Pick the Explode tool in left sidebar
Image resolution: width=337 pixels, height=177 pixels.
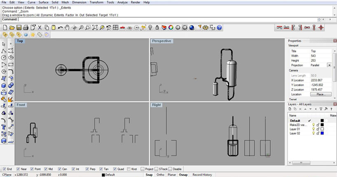point(11,99)
